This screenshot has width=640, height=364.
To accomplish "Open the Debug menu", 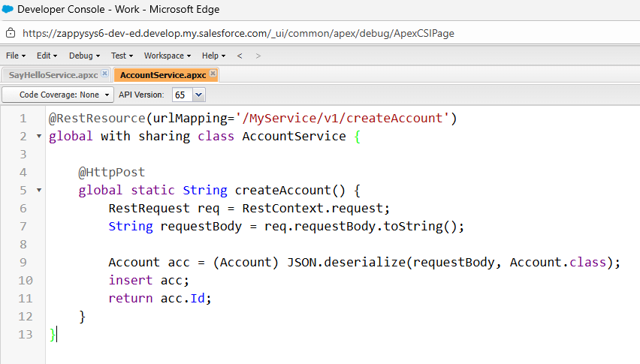I will coord(83,56).
